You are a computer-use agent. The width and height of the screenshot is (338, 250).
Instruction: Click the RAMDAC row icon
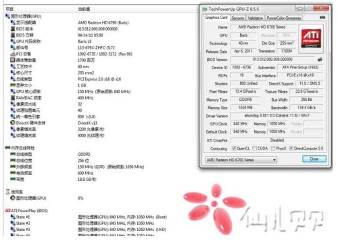13,98
